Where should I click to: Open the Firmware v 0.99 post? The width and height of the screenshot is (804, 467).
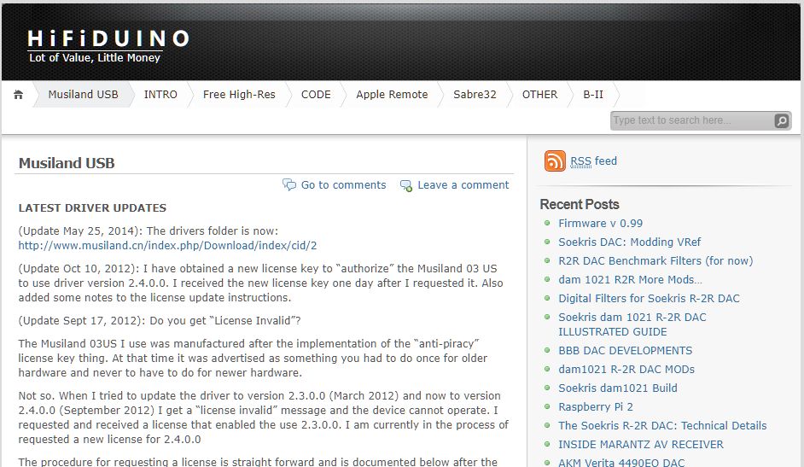600,224
